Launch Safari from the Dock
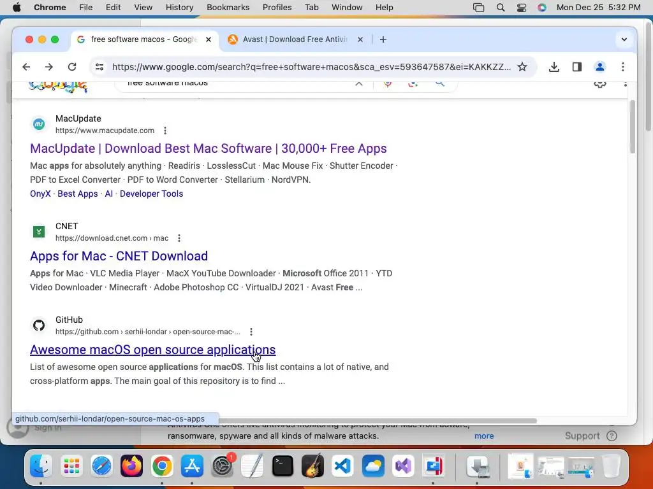653x489 pixels. coord(101,465)
